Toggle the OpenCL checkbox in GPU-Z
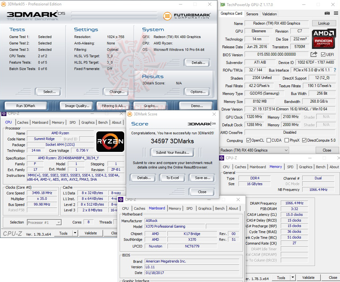This screenshot has width=340, height=282. (x=248, y=140)
